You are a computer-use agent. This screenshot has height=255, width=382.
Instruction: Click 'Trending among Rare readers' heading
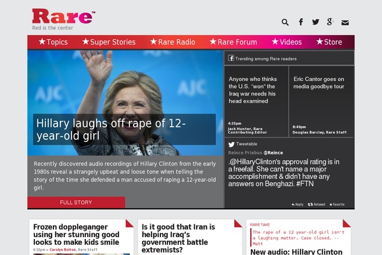click(x=265, y=59)
